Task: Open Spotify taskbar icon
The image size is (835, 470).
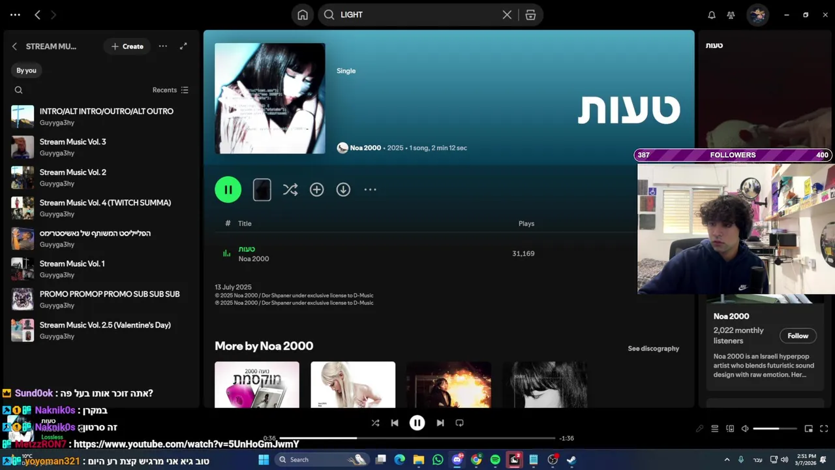Action: [495, 460]
